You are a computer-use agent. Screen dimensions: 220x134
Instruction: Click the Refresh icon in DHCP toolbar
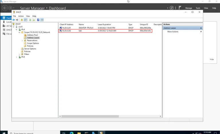pyautogui.click(x=30, y=20)
